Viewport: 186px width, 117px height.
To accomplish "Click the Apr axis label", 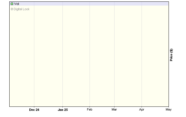I will pos(142,109).
